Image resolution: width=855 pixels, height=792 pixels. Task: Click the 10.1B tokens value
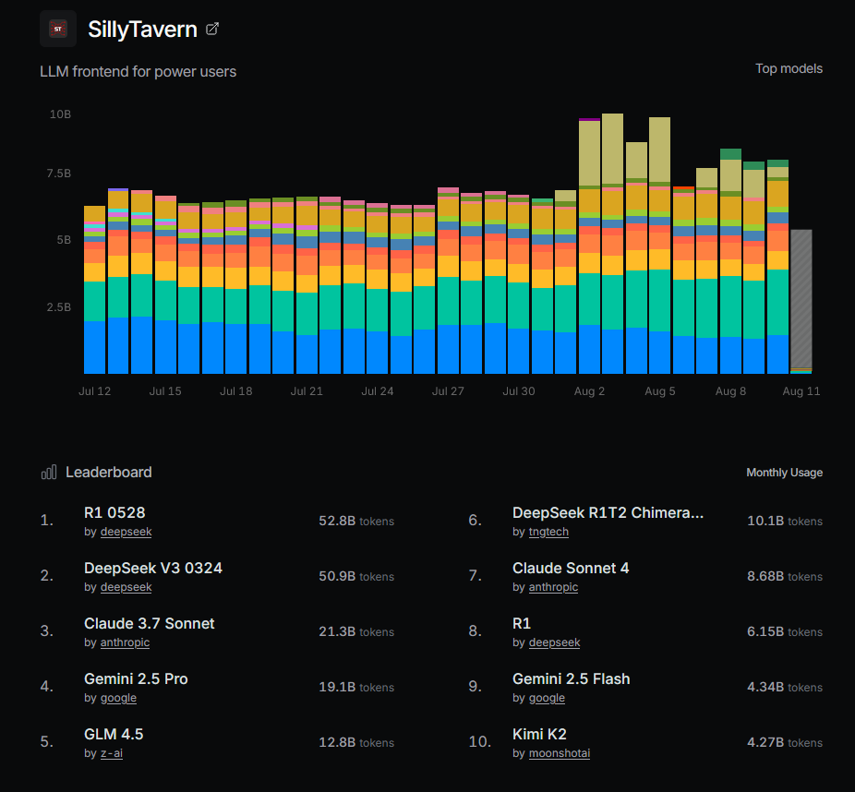point(785,522)
